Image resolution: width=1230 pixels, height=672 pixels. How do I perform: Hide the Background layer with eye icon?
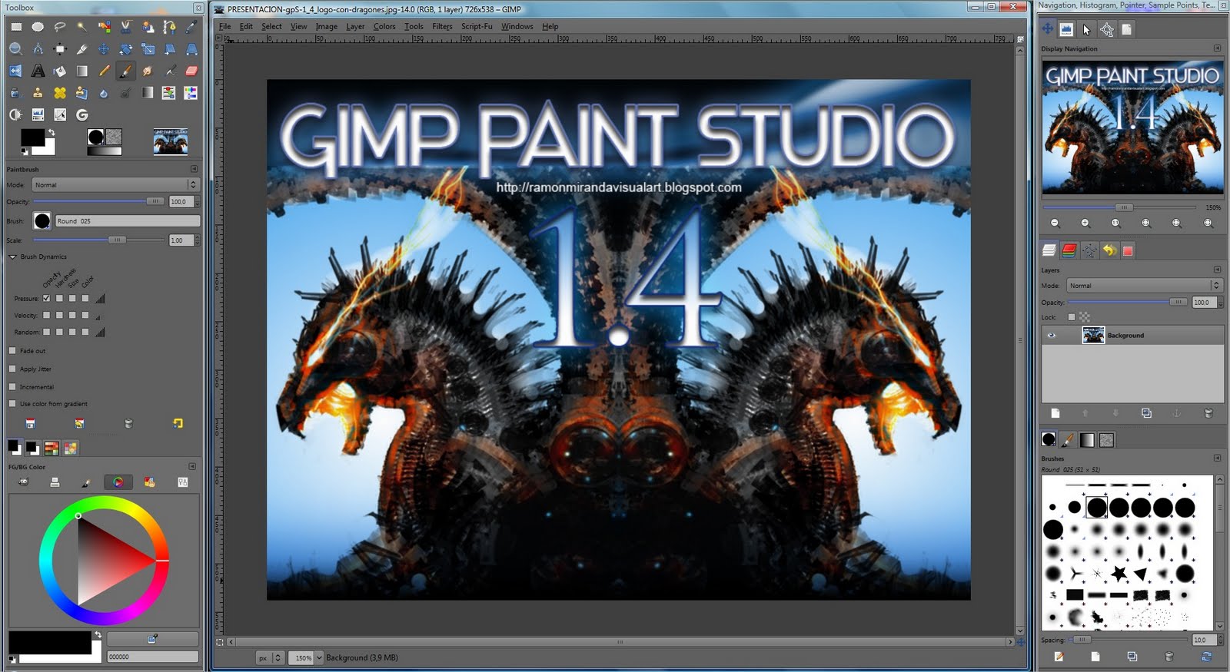[1052, 336]
